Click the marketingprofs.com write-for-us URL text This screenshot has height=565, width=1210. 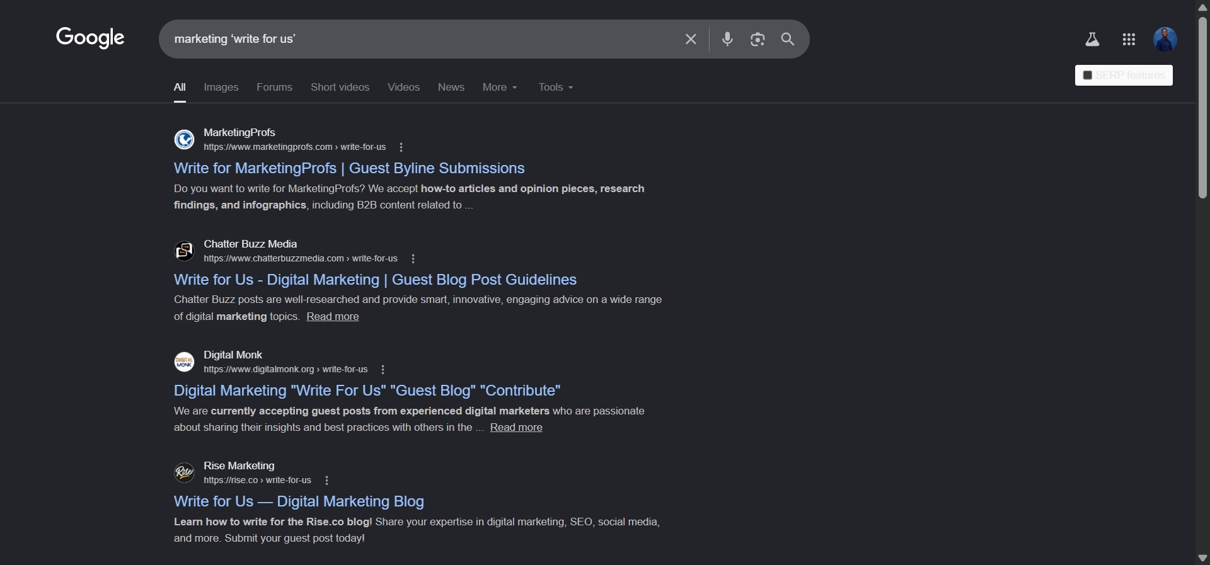point(294,147)
